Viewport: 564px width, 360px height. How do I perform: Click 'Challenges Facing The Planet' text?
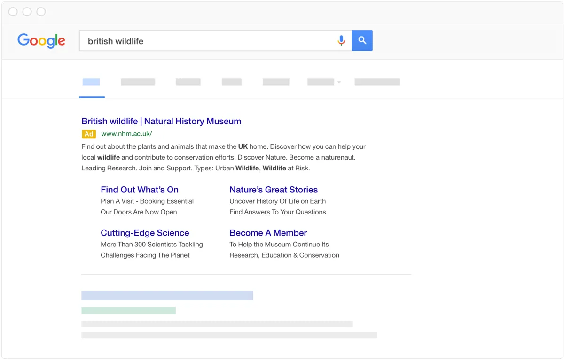click(x=145, y=255)
